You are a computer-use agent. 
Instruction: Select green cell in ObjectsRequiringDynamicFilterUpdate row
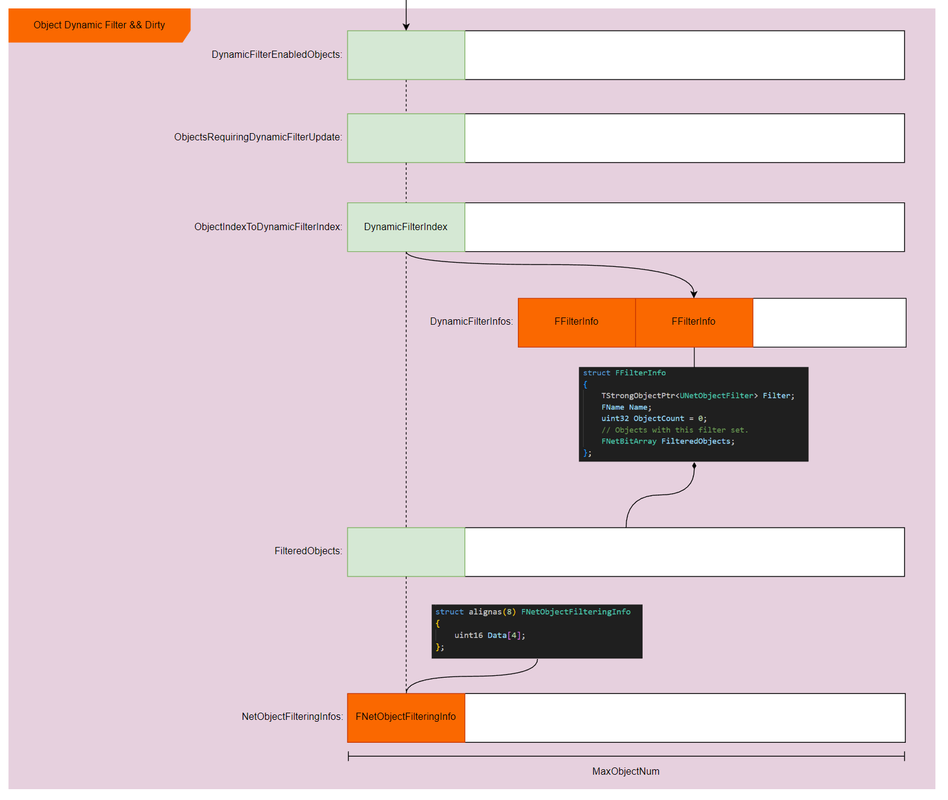pos(406,138)
